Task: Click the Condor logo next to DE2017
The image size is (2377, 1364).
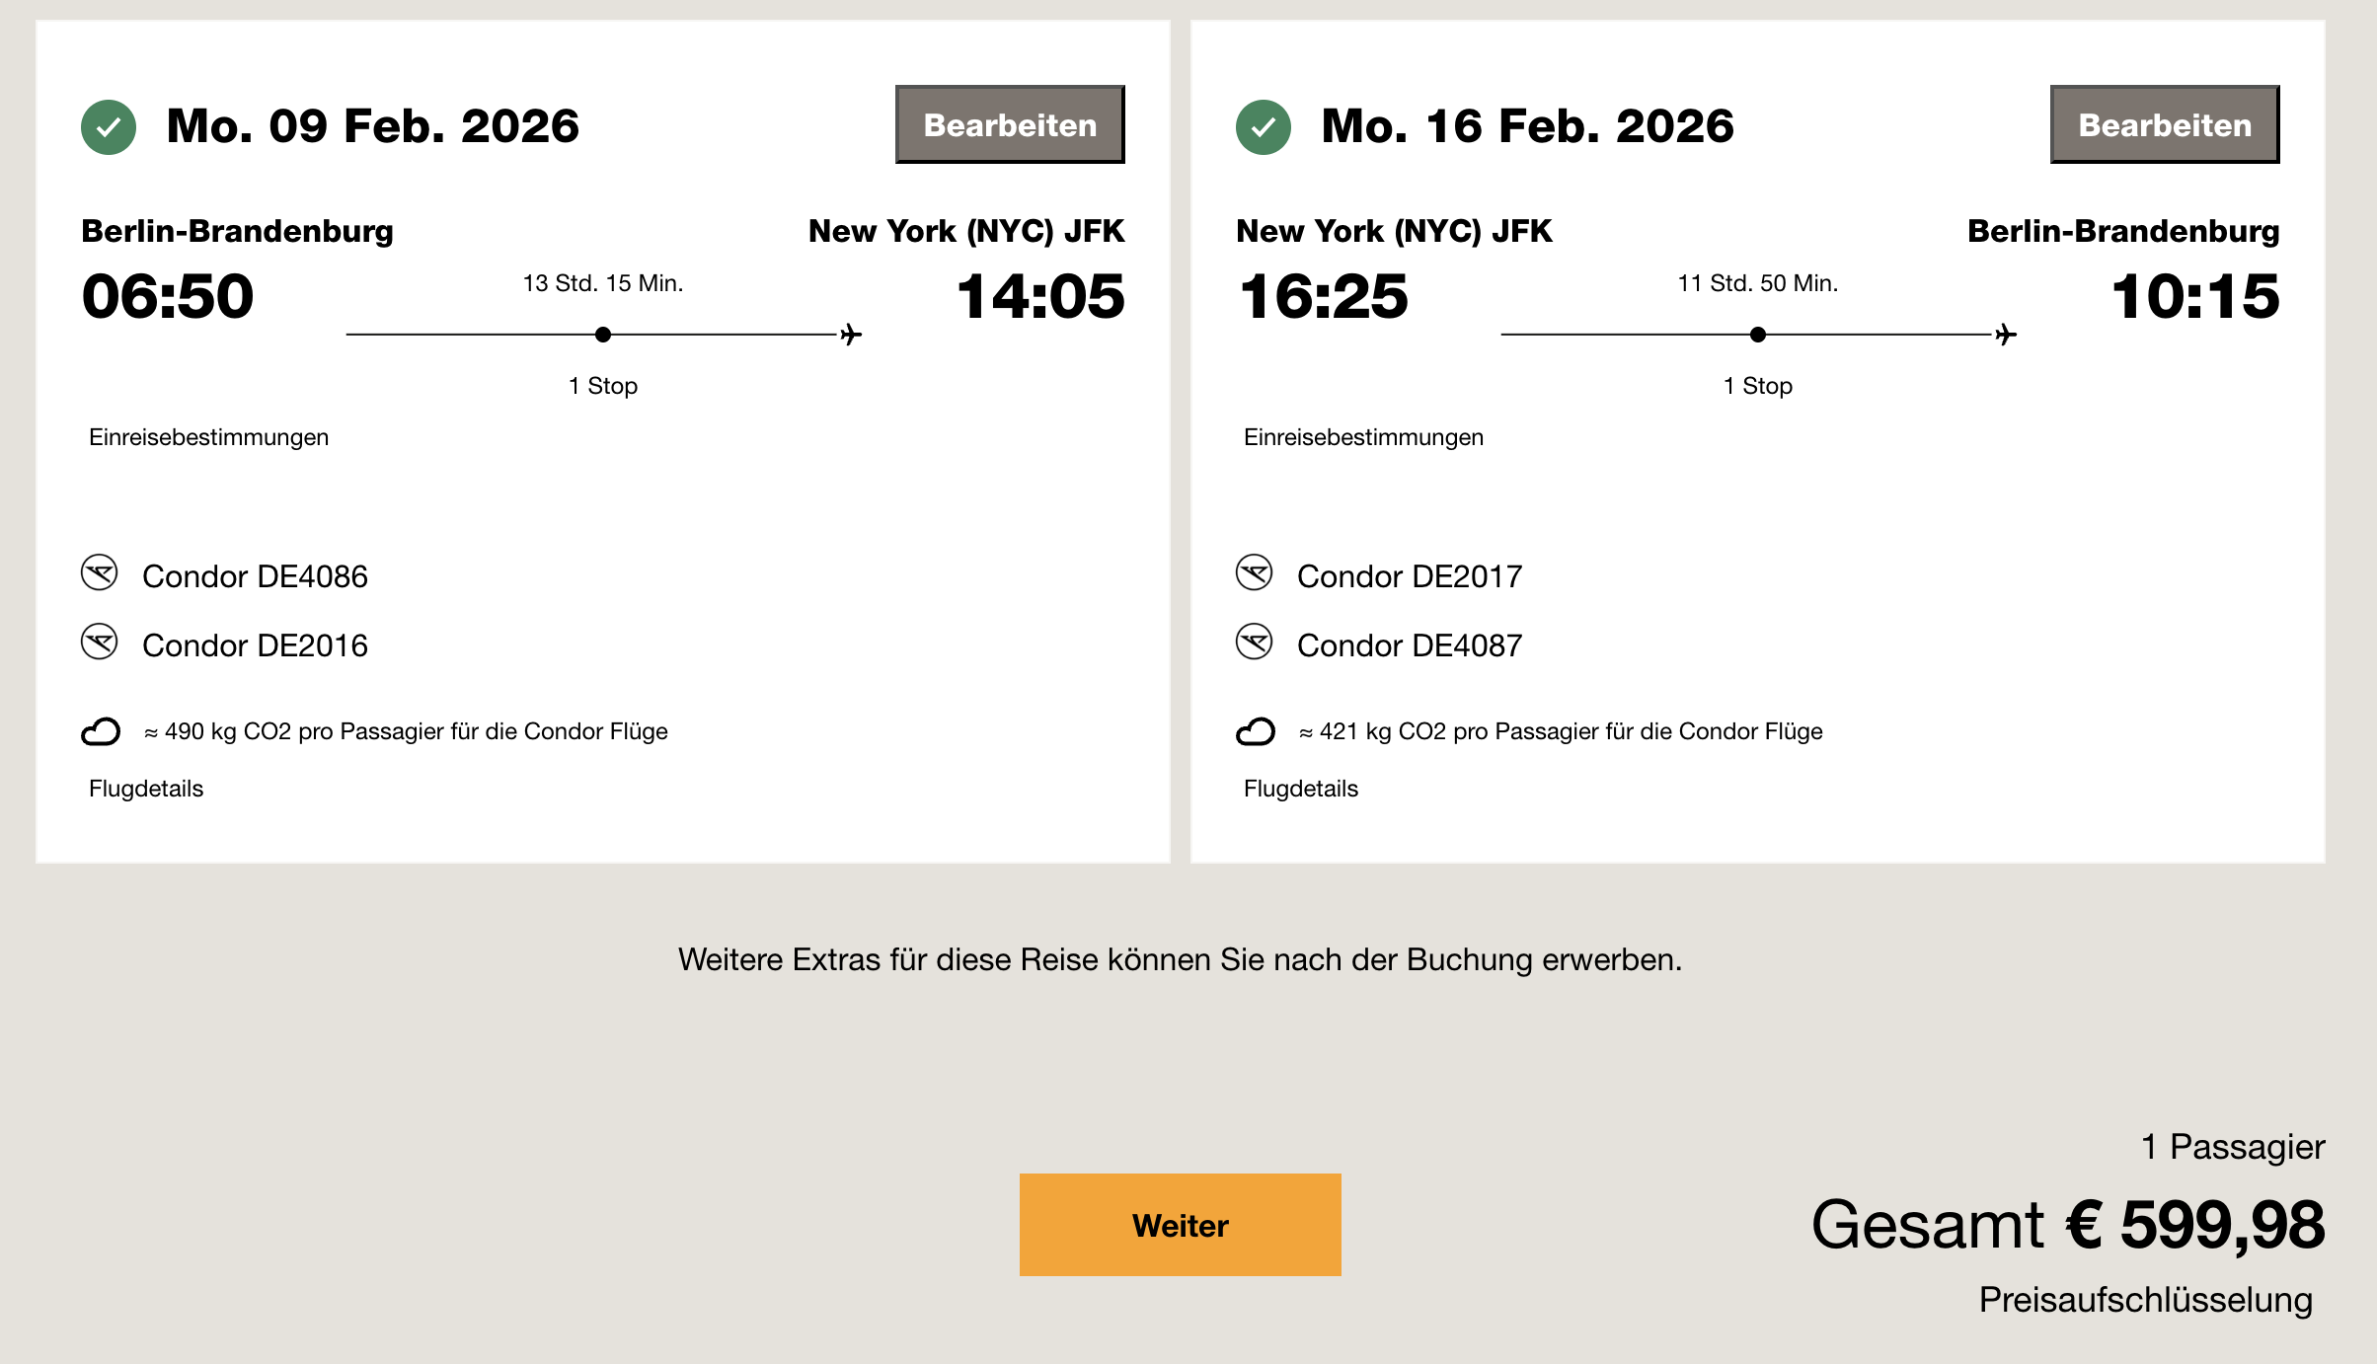Action: pyautogui.click(x=1255, y=573)
